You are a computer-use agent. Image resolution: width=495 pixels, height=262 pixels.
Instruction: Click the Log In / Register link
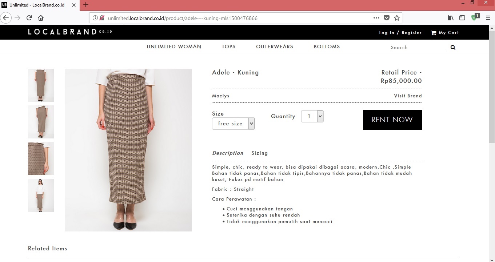(400, 33)
